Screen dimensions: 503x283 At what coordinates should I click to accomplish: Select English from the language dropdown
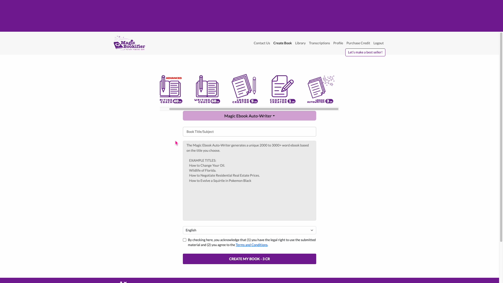coord(249,230)
